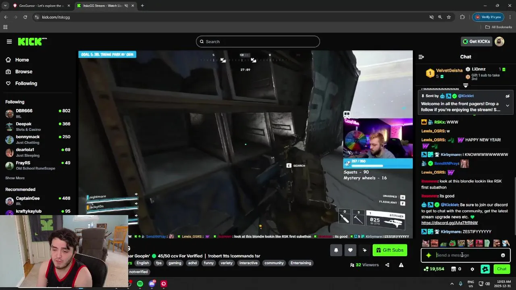516x290 pixels.
Task: Bookmark this page with star icon
Action: tap(449, 17)
